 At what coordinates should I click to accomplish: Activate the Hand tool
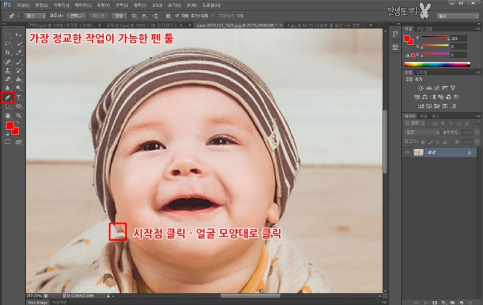coord(8,115)
